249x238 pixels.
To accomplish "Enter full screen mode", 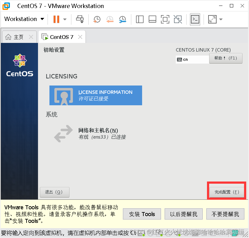I will coord(165,19).
